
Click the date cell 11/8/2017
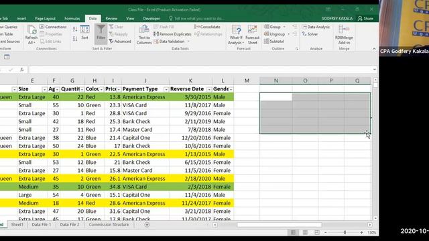pos(190,105)
